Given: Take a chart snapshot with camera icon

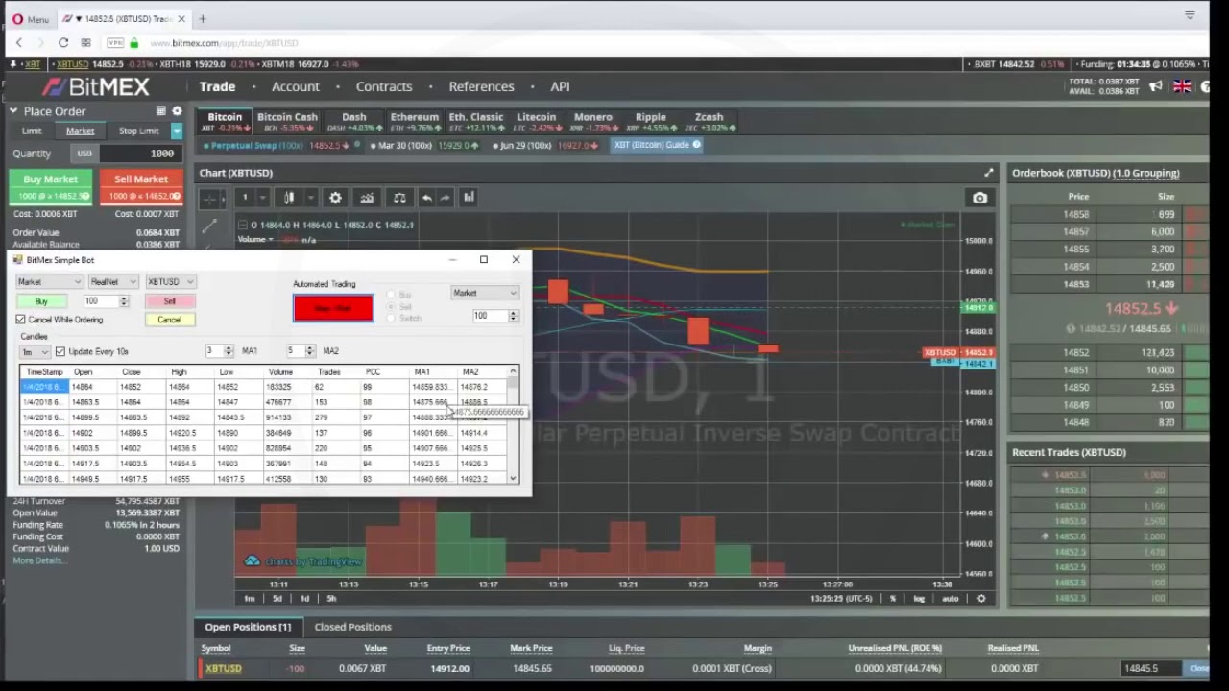Looking at the screenshot, I should (979, 198).
